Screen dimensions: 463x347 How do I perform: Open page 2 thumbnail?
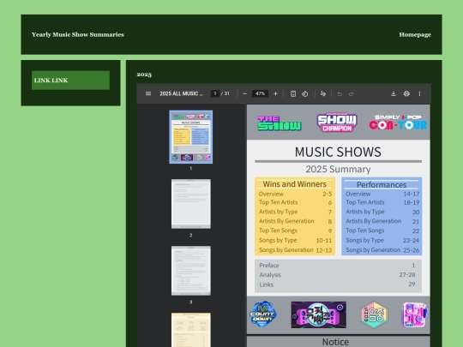190,204
